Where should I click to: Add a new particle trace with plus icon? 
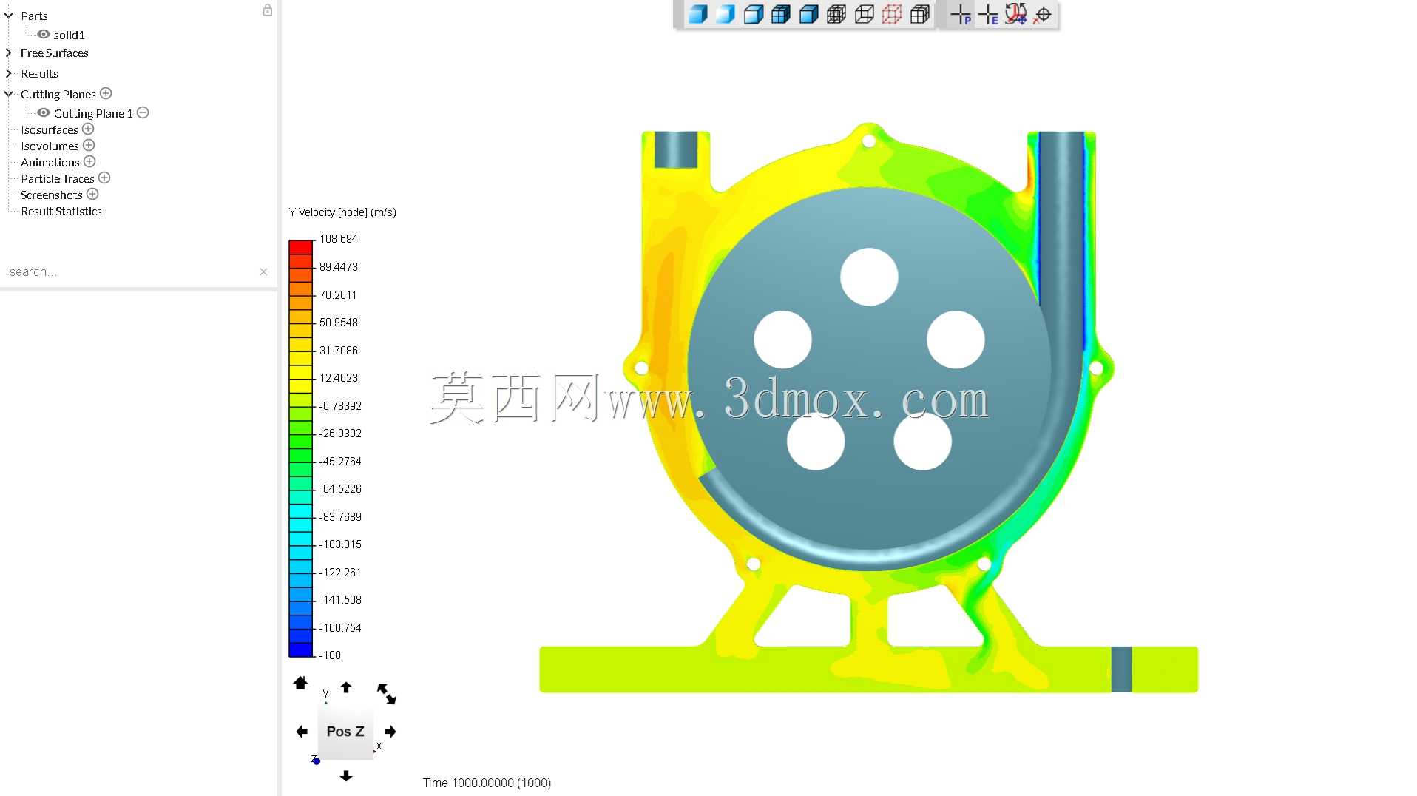104,178
